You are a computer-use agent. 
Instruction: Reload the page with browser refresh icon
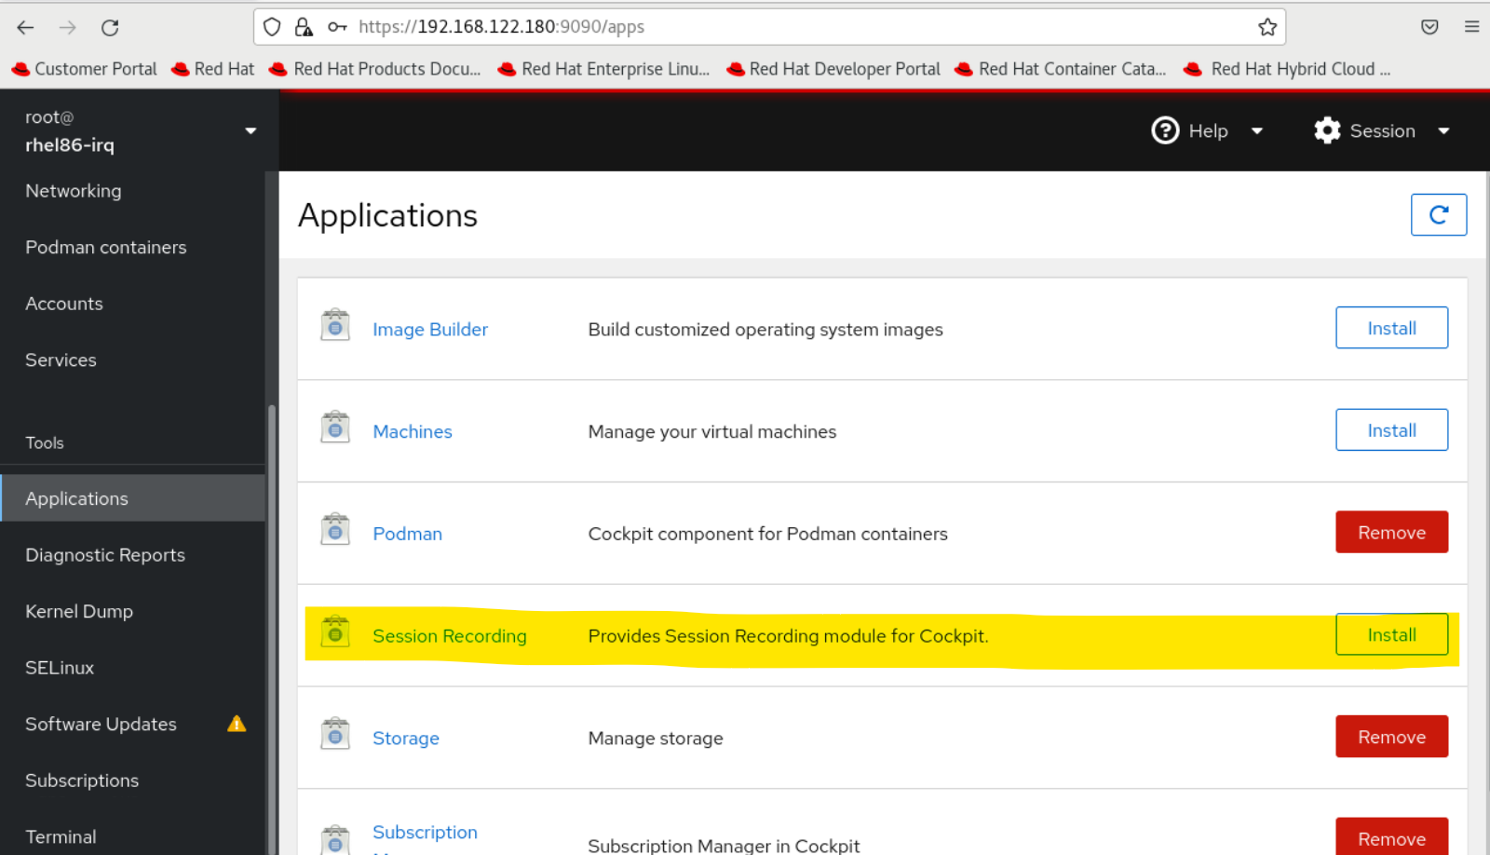(x=110, y=27)
